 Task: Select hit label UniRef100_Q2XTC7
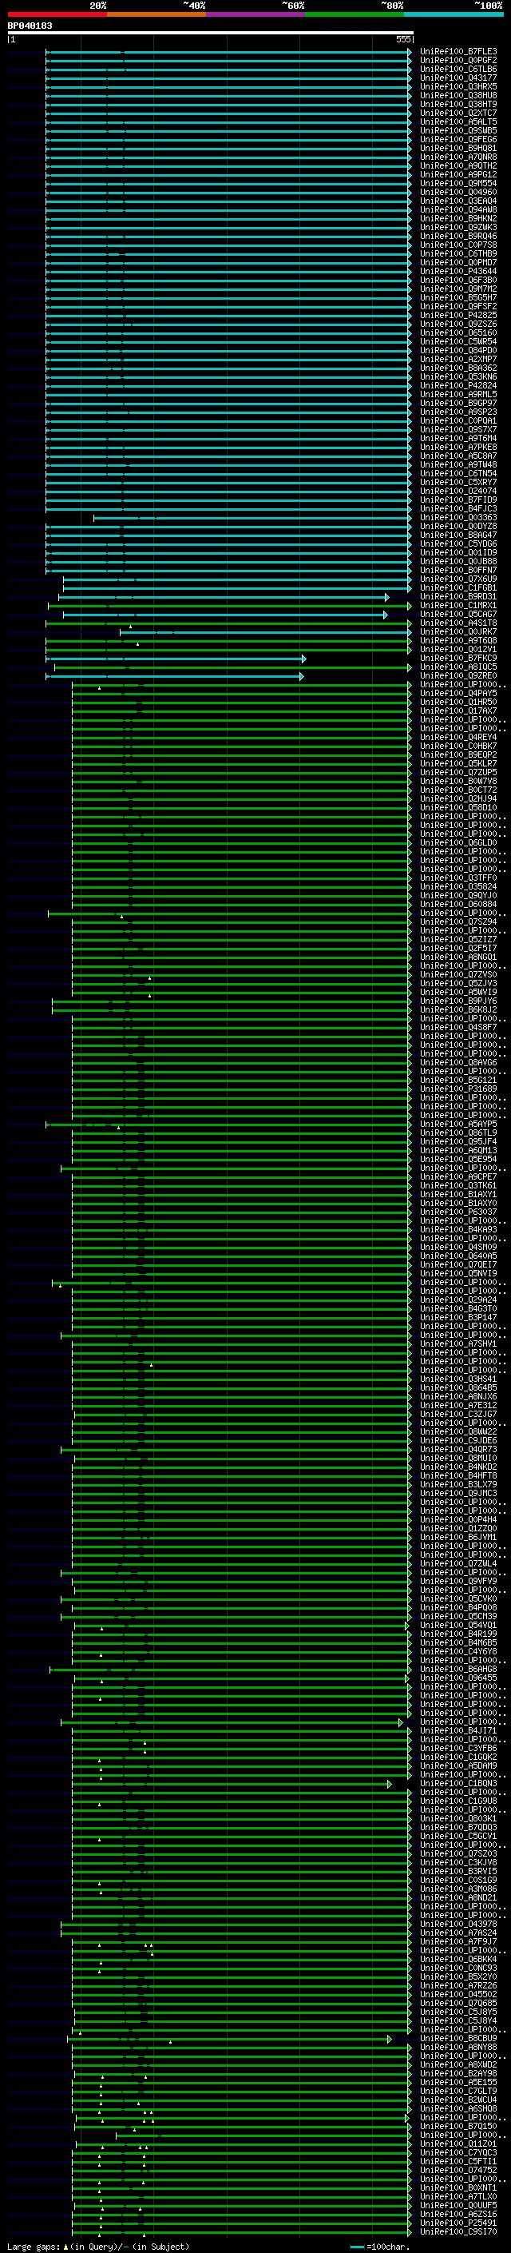458,113
